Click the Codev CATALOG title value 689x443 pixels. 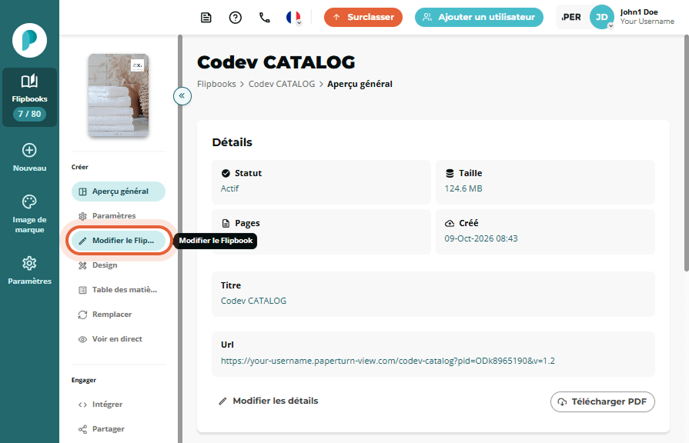(253, 301)
